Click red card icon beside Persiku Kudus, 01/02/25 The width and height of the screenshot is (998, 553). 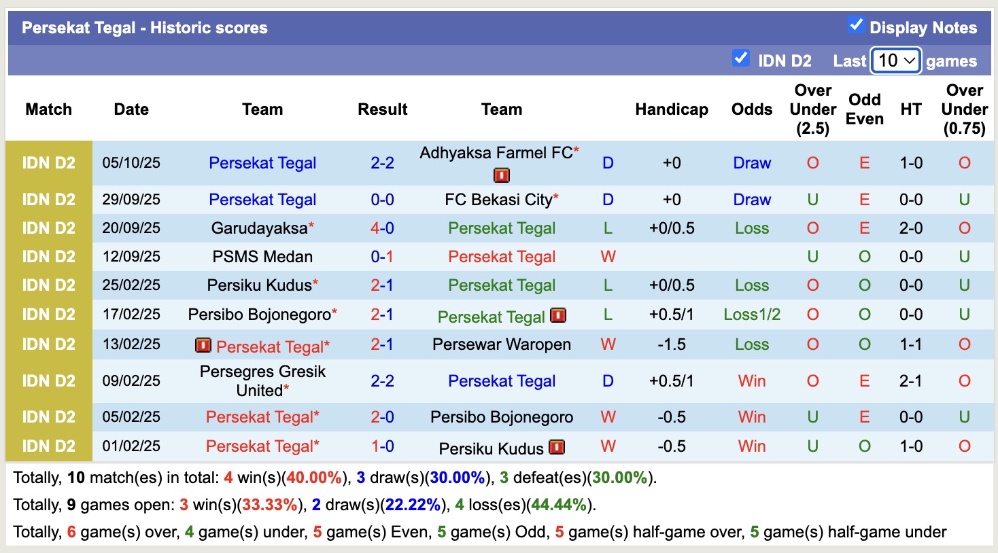pos(557,448)
